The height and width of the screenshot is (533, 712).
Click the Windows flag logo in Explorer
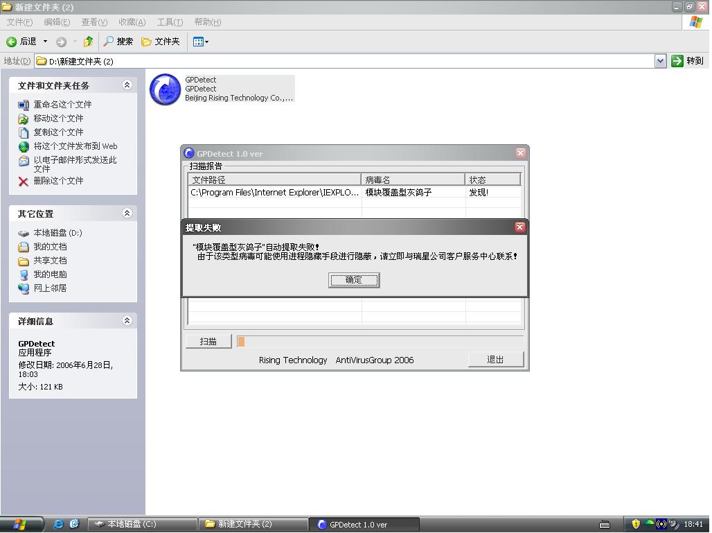click(695, 21)
